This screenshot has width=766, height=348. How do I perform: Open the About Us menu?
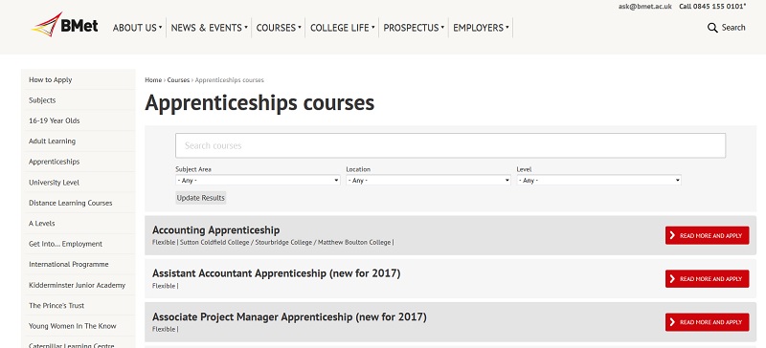point(137,28)
